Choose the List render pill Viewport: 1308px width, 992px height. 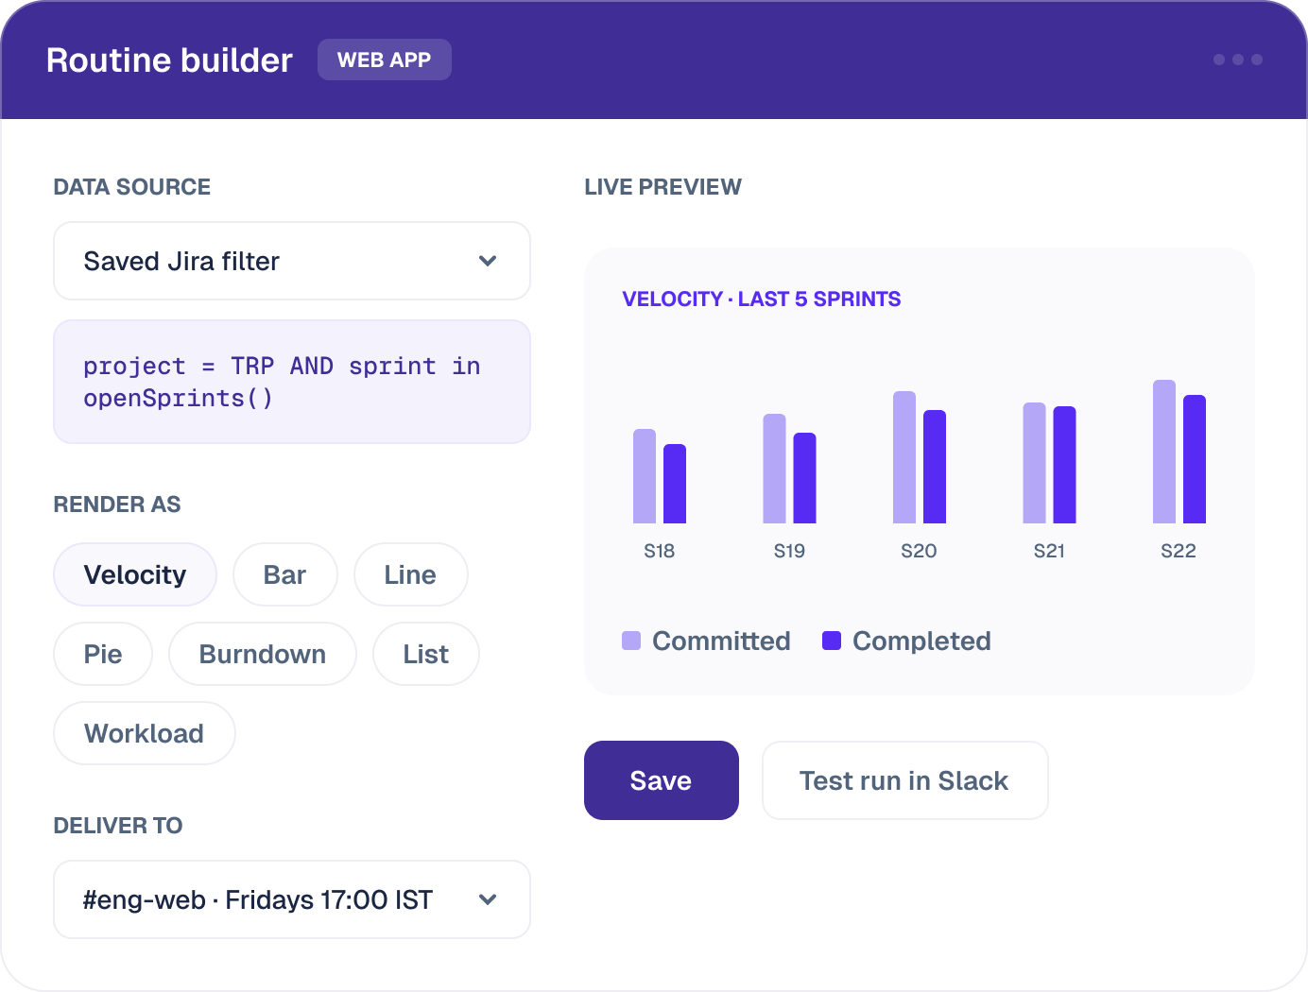426,654
